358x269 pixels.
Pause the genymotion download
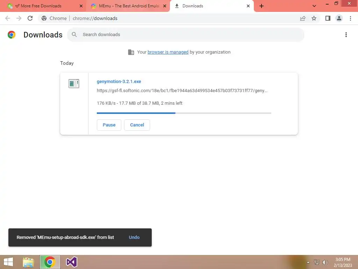[109, 125]
